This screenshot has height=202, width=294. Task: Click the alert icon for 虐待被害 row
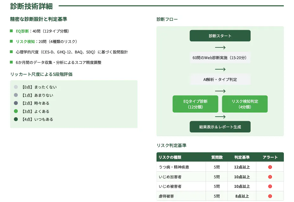point(270,196)
